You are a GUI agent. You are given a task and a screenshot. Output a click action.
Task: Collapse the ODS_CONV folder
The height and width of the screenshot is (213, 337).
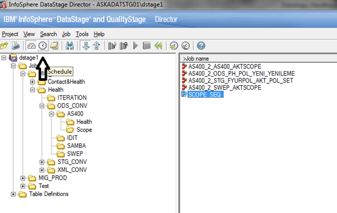42,106
